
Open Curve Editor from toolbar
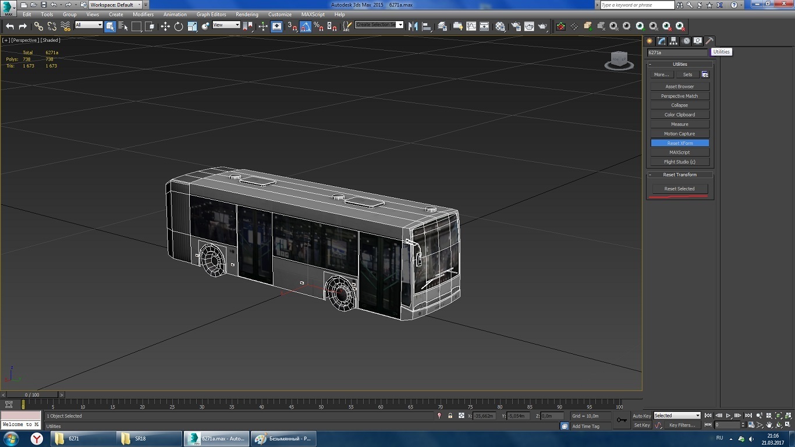(x=471, y=26)
